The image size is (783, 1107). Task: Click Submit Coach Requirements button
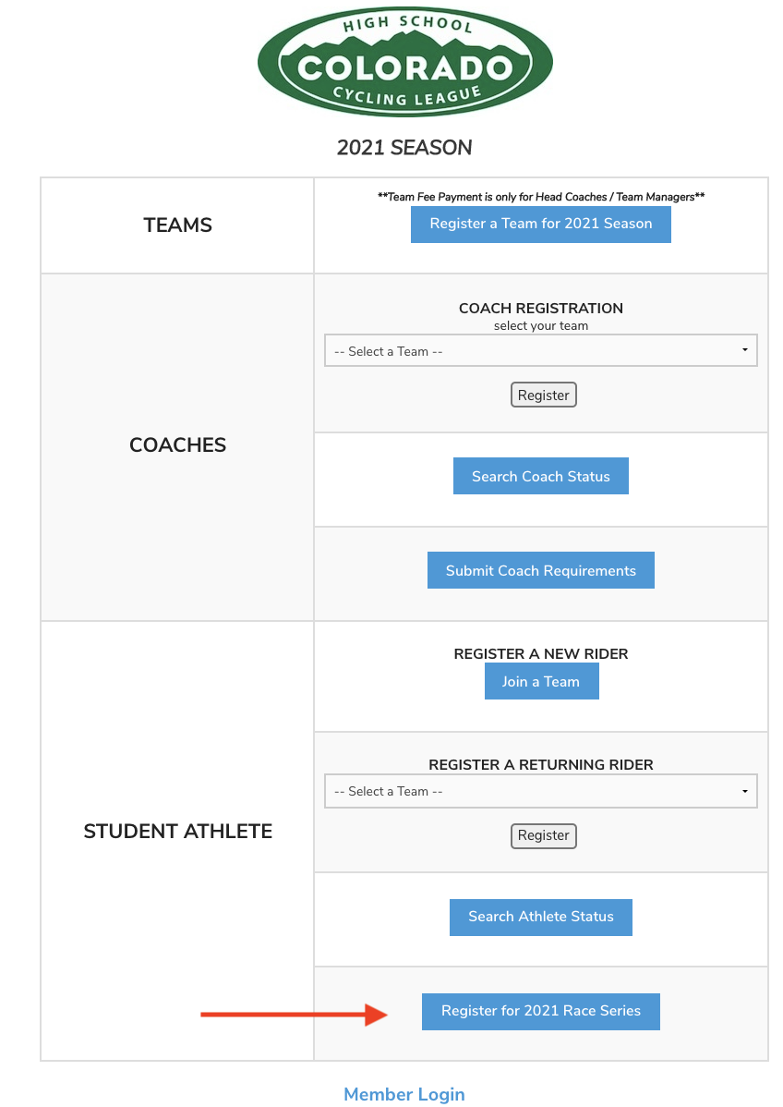coord(541,570)
